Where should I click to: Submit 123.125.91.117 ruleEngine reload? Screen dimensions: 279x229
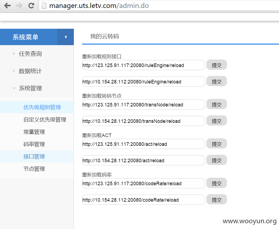(x=217, y=65)
